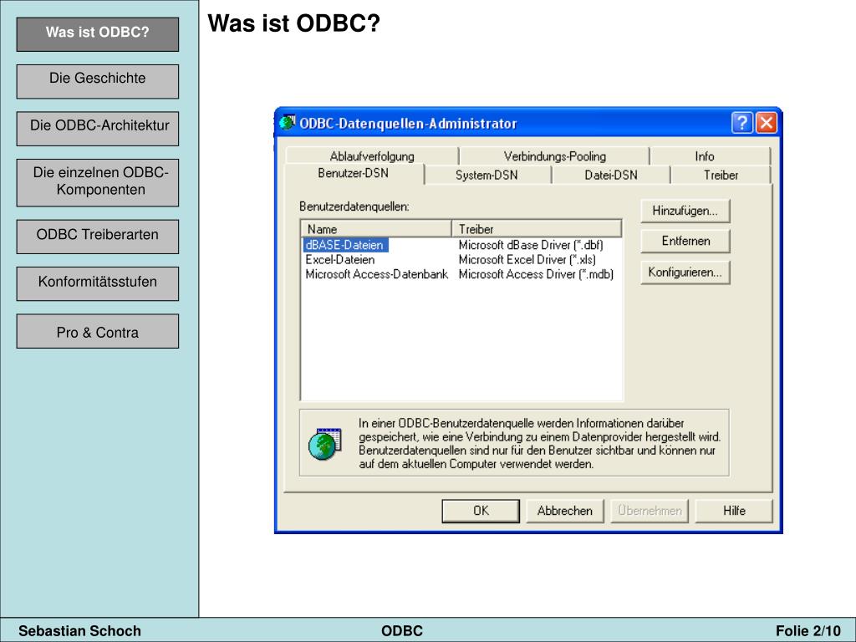Click the Hinzufügen... button
This screenshot has width=856, height=642.
tap(685, 211)
